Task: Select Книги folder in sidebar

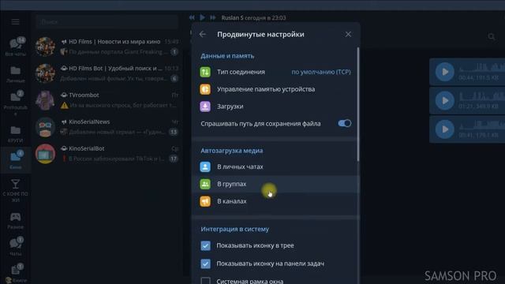Action: tap(16, 274)
